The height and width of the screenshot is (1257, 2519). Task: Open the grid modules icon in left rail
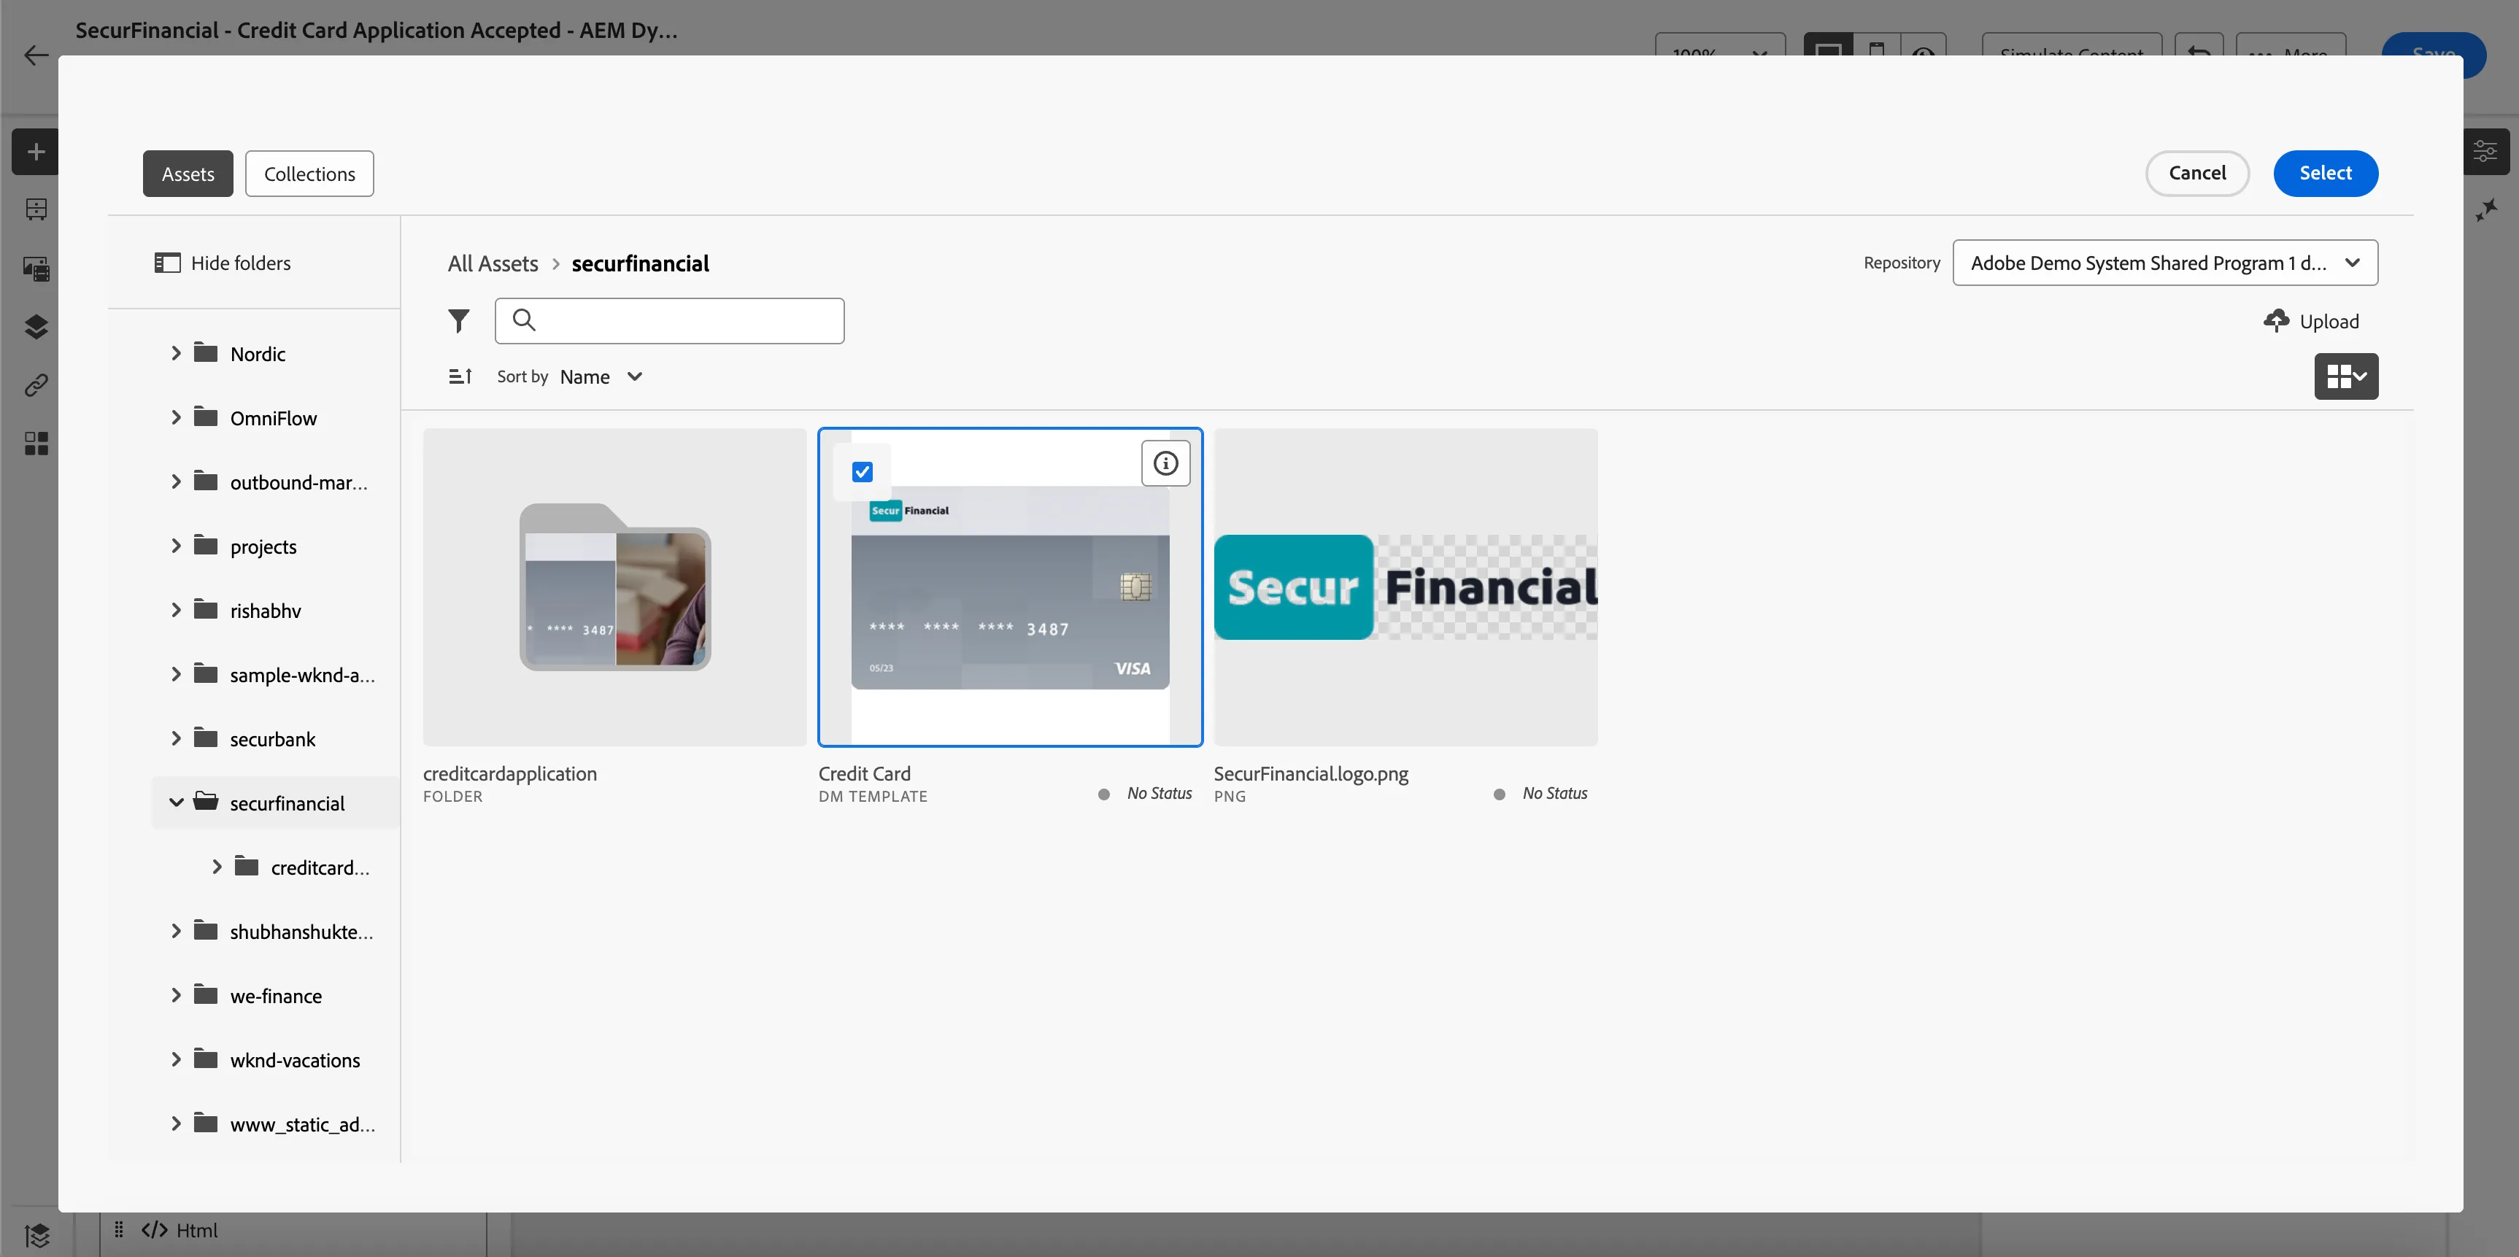pyautogui.click(x=36, y=444)
